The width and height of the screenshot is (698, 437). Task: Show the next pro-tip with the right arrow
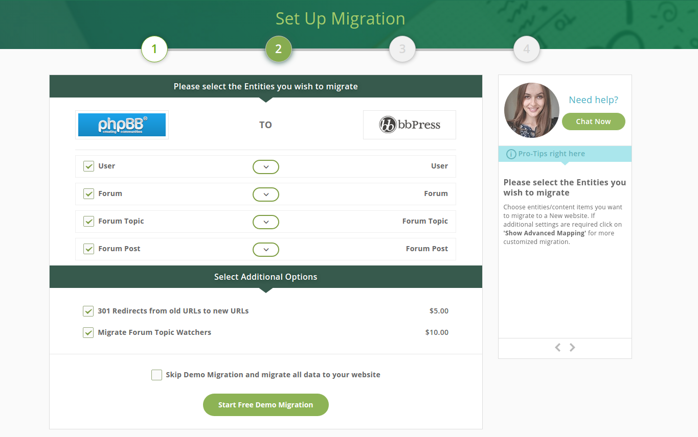[x=572, y=348]
